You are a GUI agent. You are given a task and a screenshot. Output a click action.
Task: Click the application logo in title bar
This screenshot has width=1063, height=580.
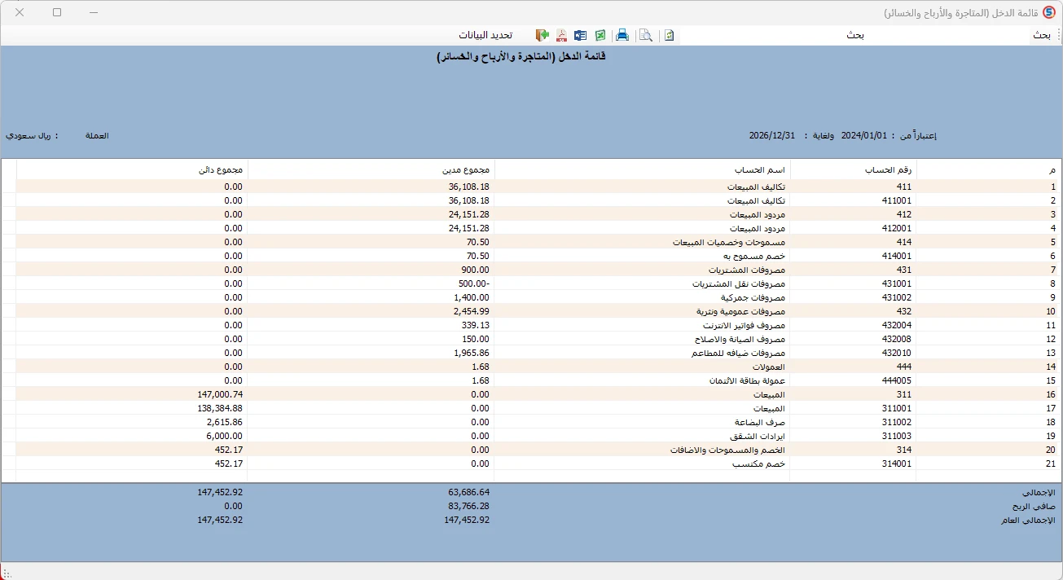[x=1048, y=13]
